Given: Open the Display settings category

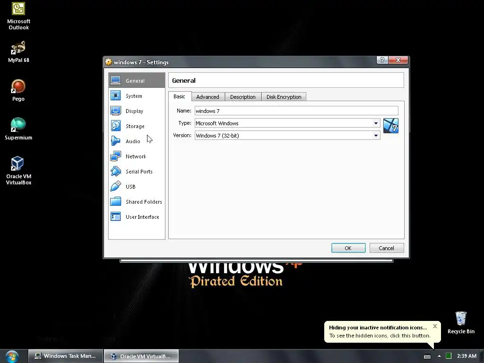Looking at the screenshot, I should click(137, 111).
